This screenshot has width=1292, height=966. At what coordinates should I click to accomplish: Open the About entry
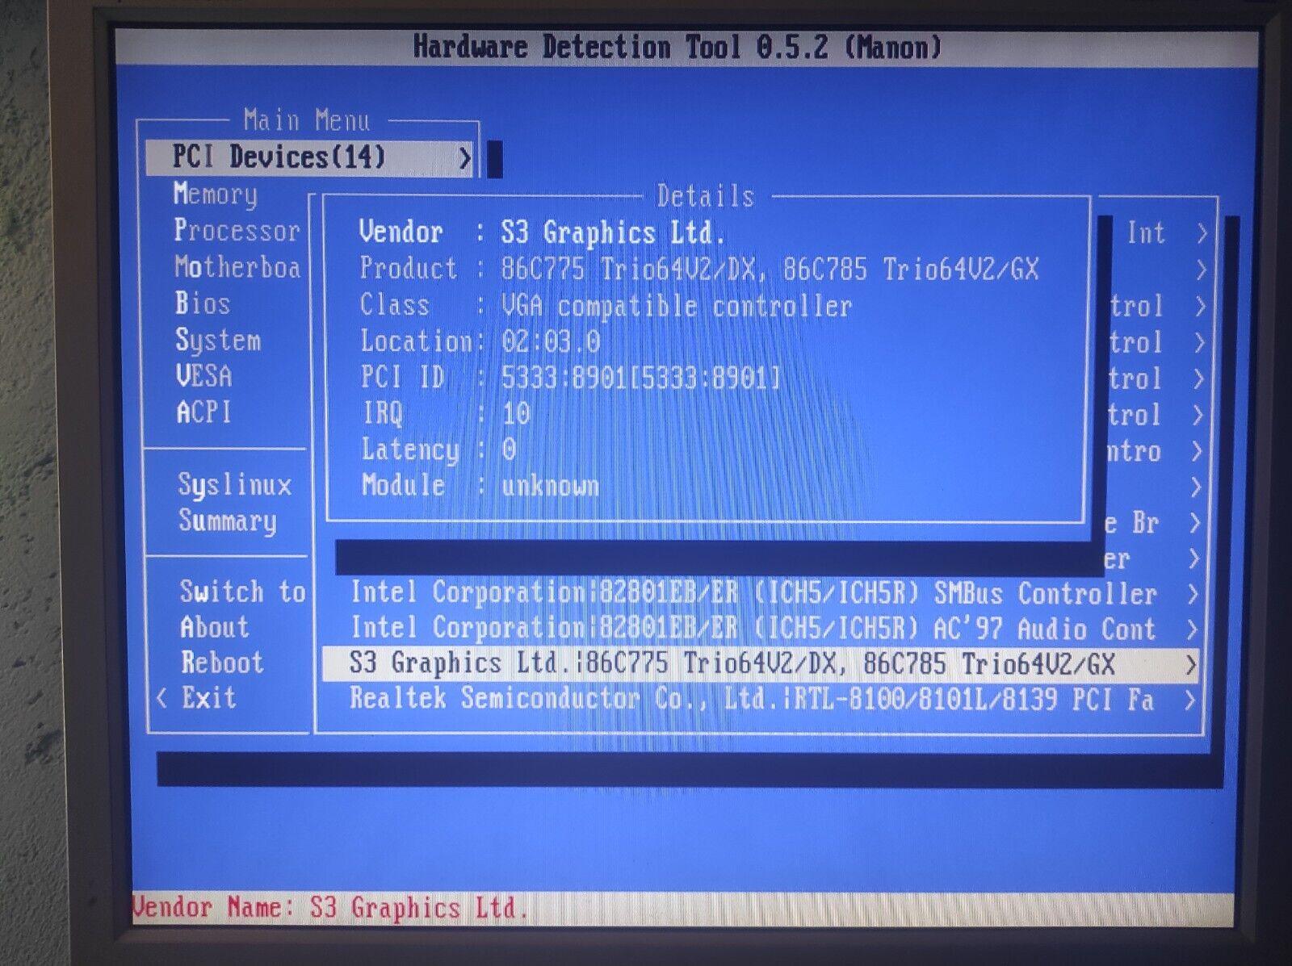pyautogui.click(x=214, y=627)
